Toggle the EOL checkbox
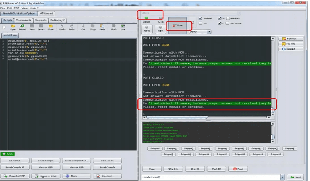Image resolution: width=310 pixels, height=181 pixels. tap(201, 23)
